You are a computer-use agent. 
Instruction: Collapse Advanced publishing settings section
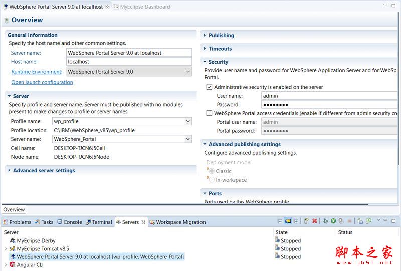(205, 144)
